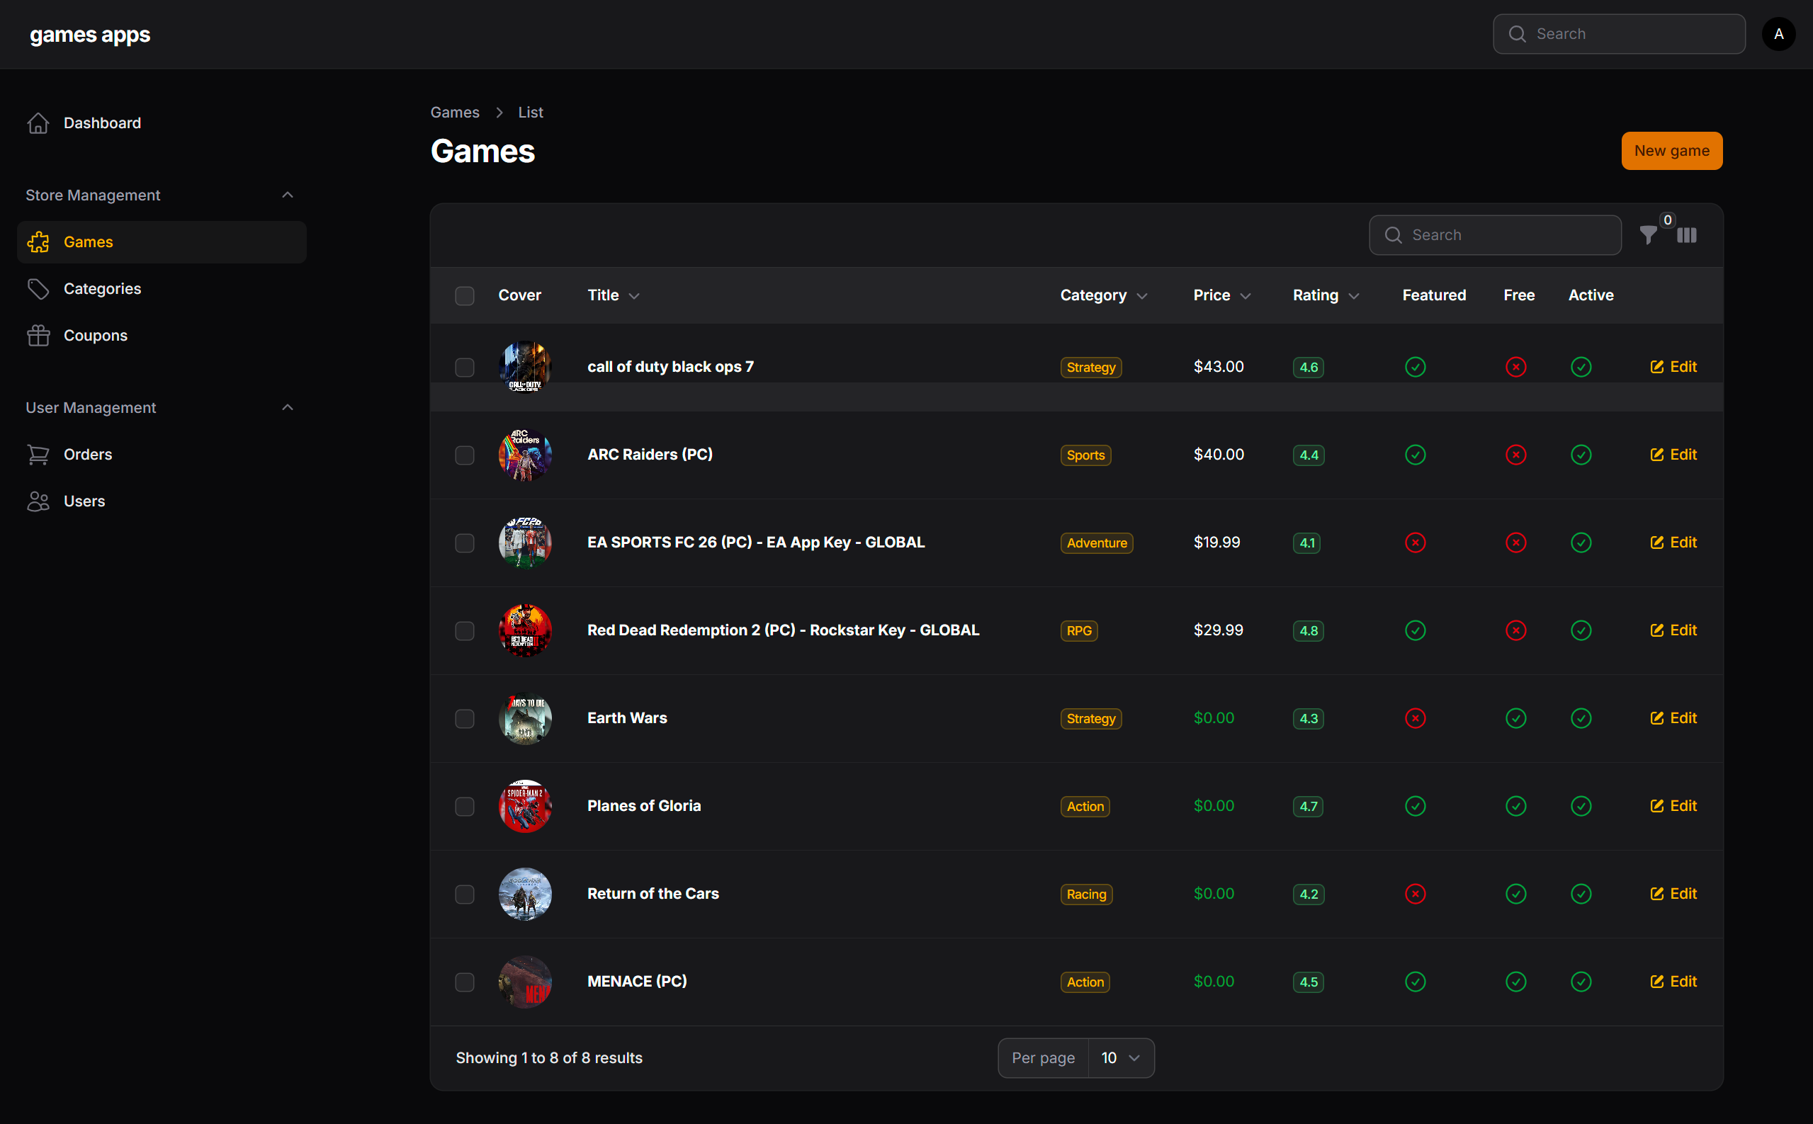Click the toggle columns icon
Screen dimensions: 1813x1124
point(1687,236)
